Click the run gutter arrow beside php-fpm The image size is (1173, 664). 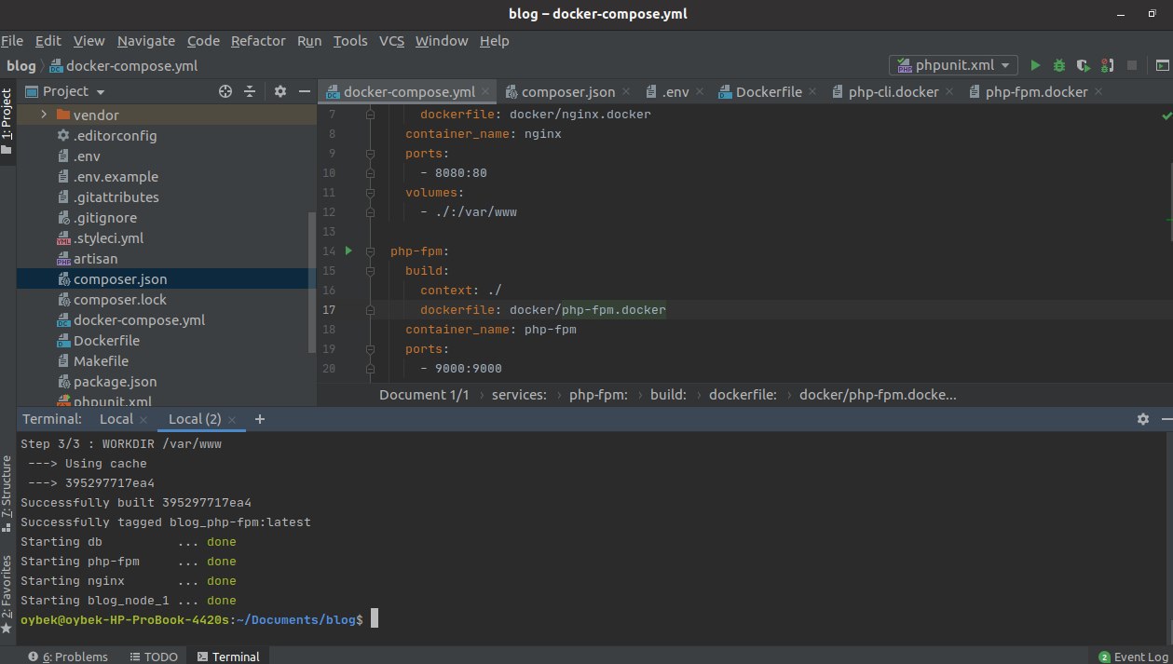tap(348, 251)
